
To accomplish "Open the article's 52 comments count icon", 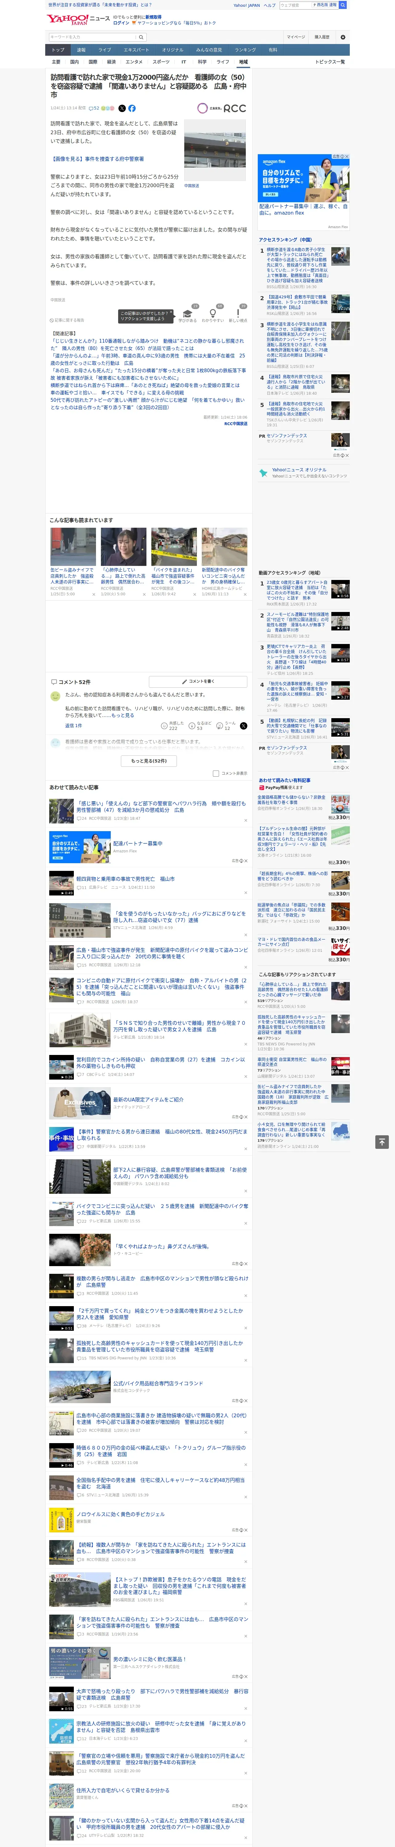I will coord(94,108).
